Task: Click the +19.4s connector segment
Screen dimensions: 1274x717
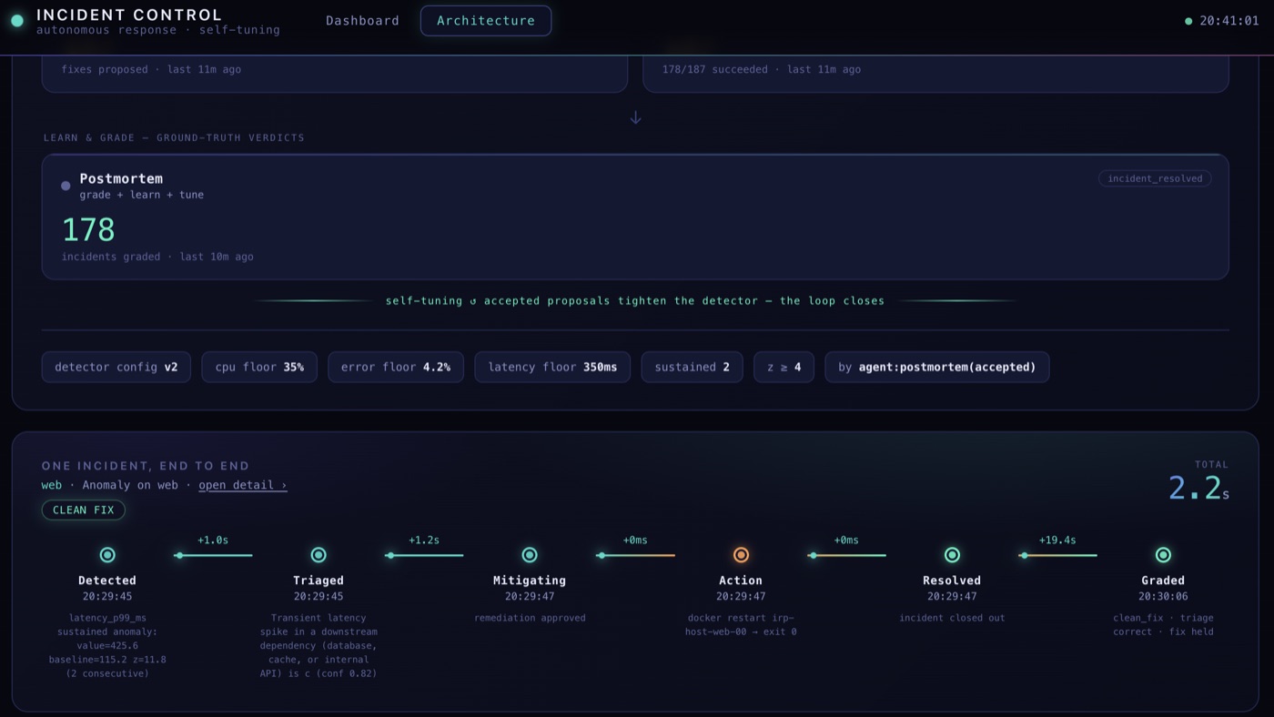Action: (x=1057, y=555)
